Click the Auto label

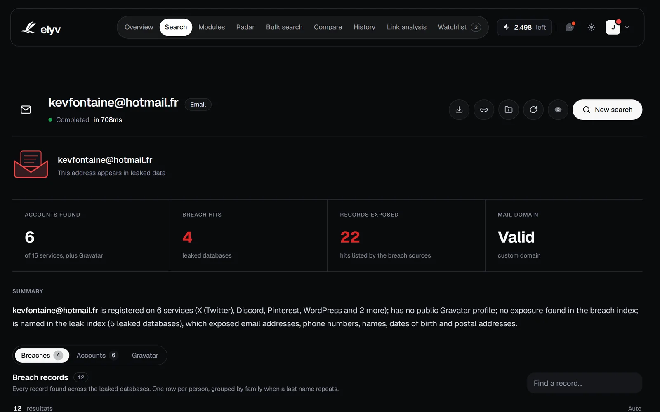[x=634, y=409]
